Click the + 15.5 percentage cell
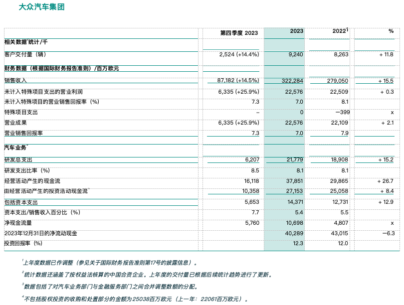The height and width of the screenshot is (305, 404). point(386,81)
